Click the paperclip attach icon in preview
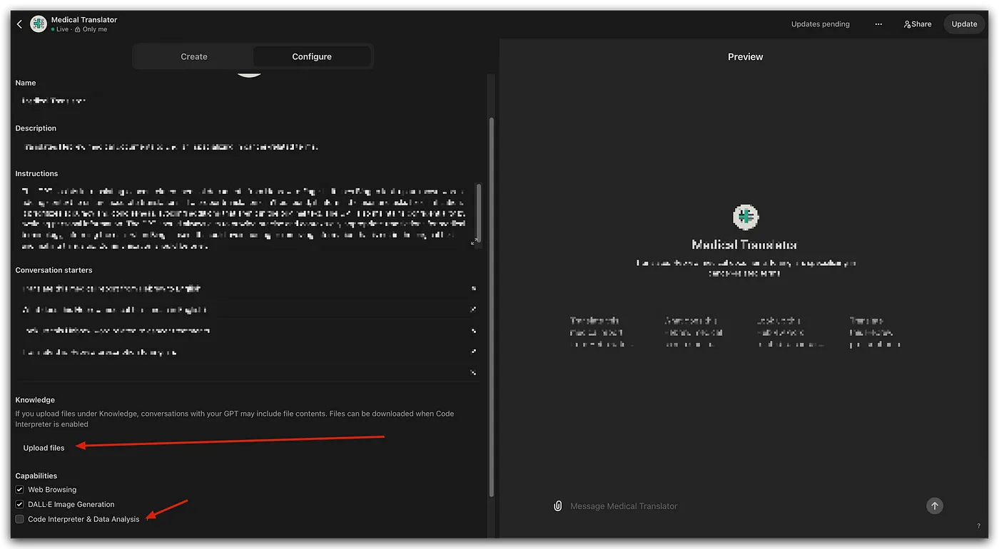The height and width of the screenshot is (549, 999). (557, 506)
